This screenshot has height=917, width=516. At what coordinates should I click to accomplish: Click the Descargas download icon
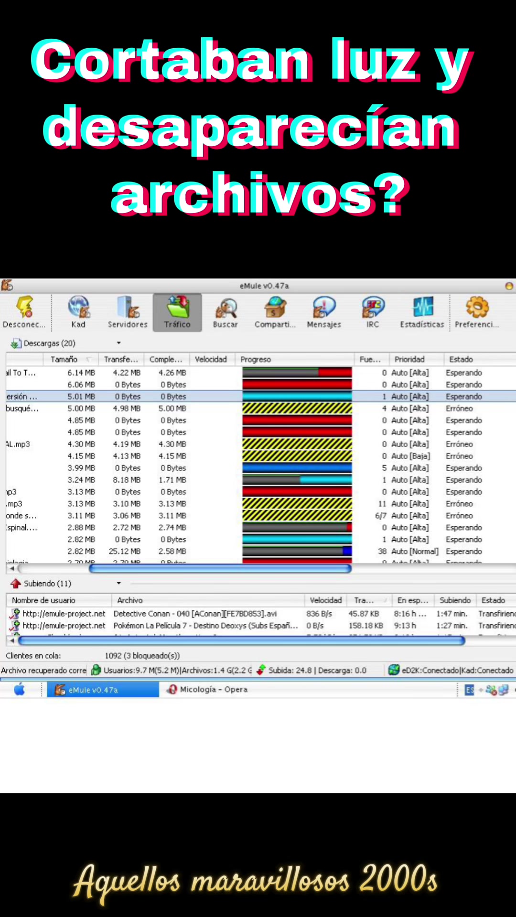click(x=16, y=343)
